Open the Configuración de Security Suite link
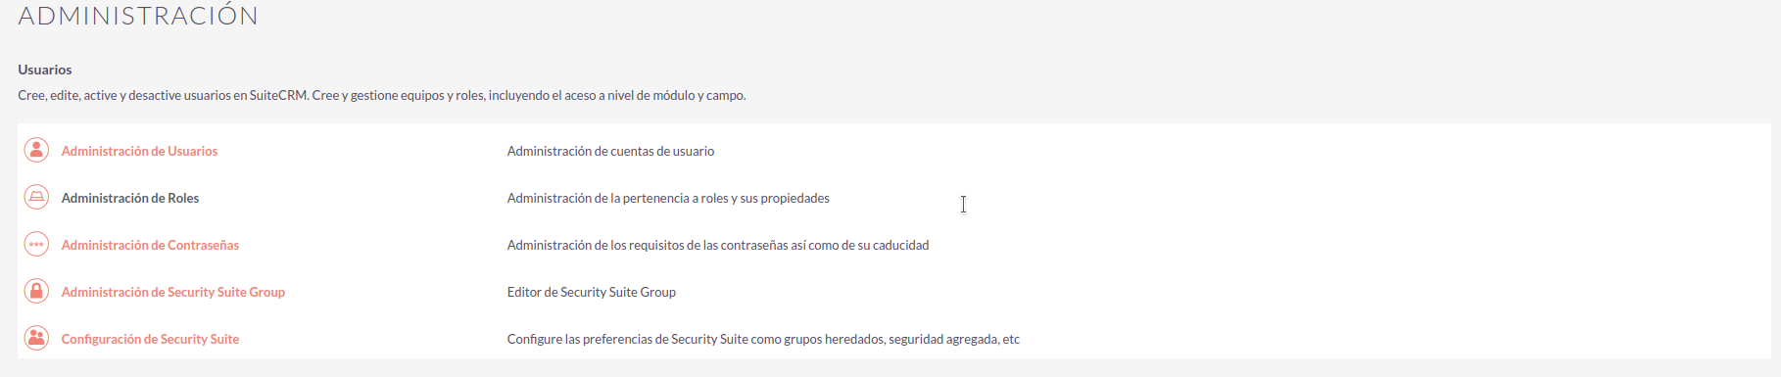Image resolution: width=1781 pixels, height=377 pixels. tap(150, 339)
